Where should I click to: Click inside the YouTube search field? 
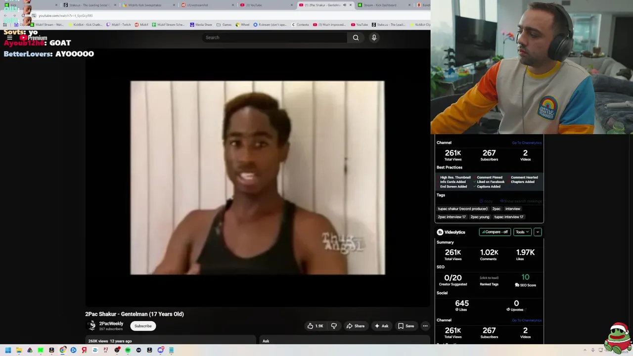(274, 38)
